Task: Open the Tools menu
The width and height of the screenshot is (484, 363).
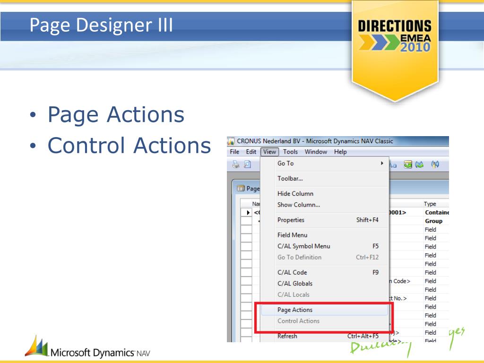Action: [x=291, y=152]
